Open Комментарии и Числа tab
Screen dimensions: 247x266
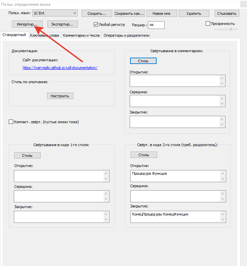(81, 35)
